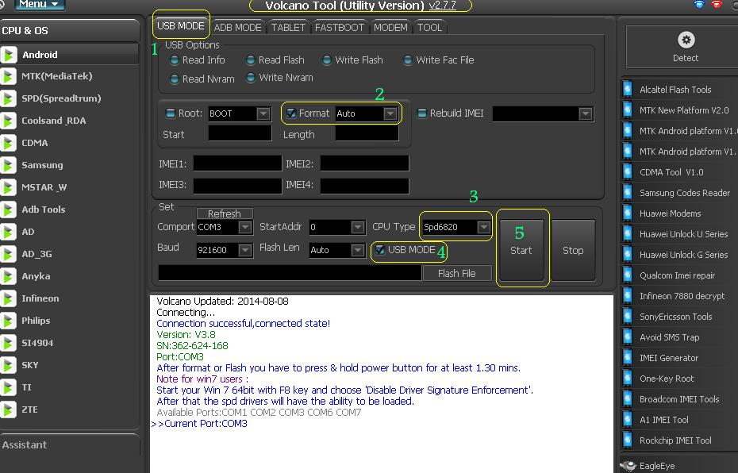
Task: Open the Menu dropdown at top
Action: coord(40,4)
